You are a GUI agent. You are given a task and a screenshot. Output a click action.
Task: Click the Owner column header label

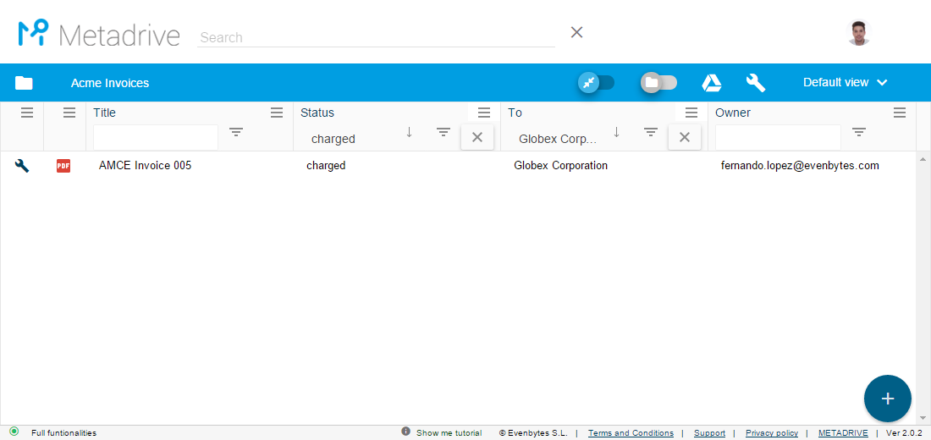coord(733,113)
